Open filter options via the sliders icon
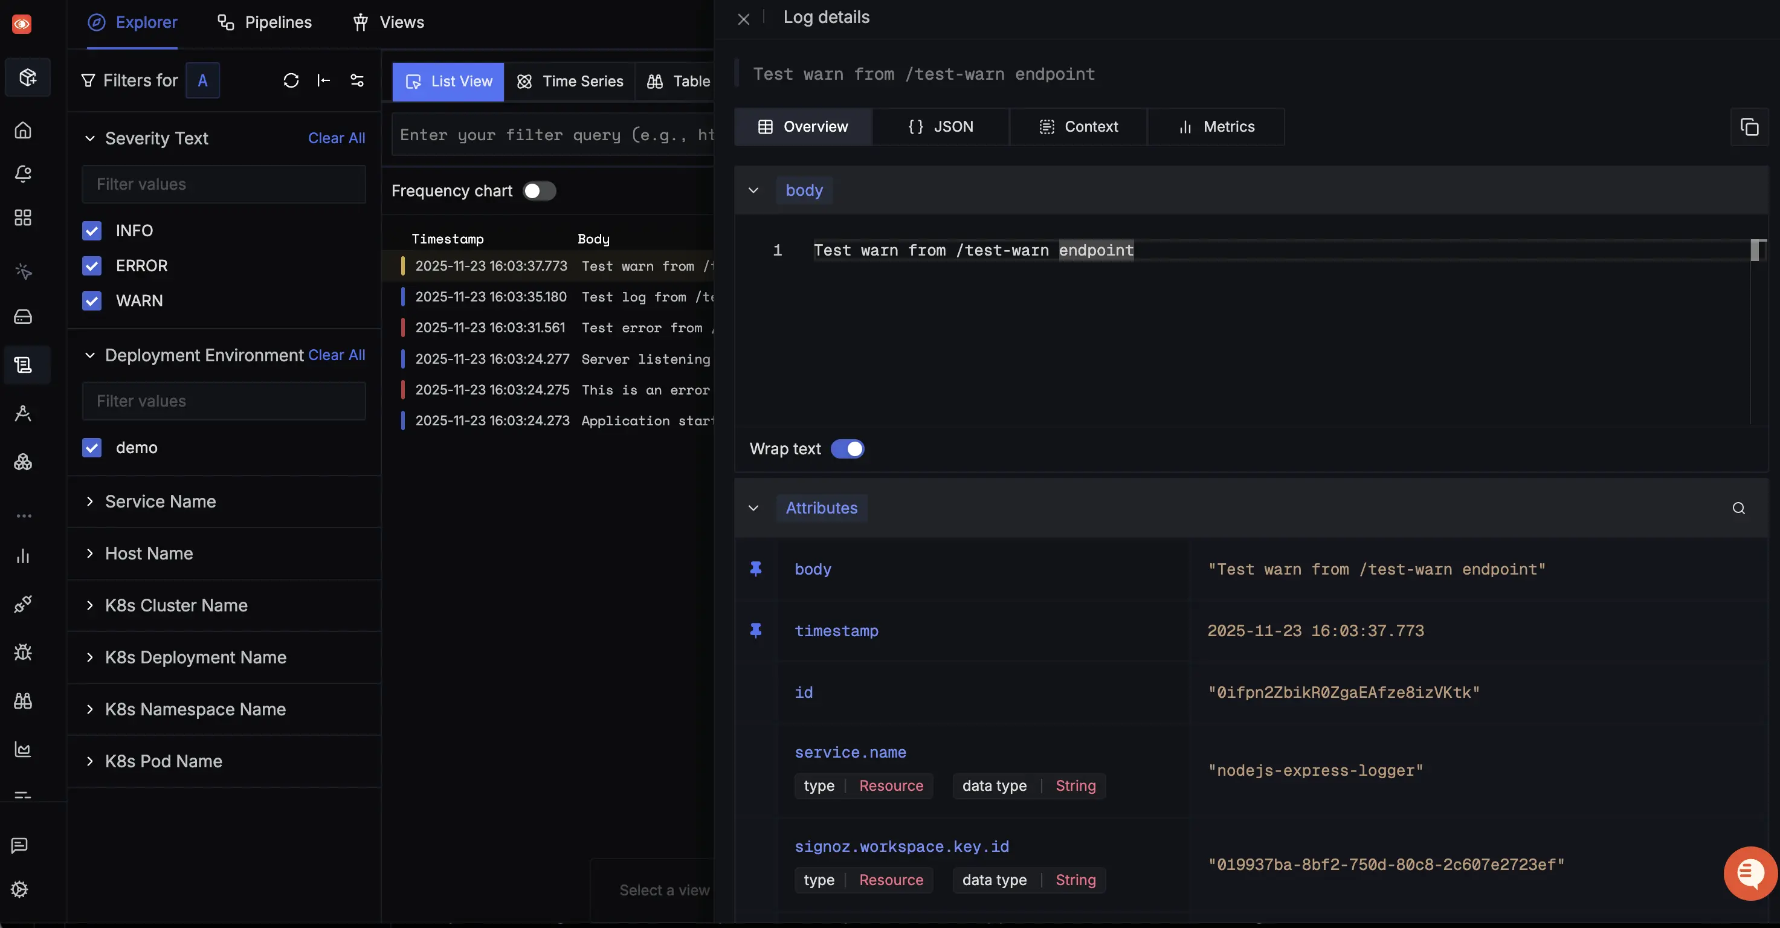The width and height of the screenshot is (1780, 928). pyautogui.click(x=357, y=80)
